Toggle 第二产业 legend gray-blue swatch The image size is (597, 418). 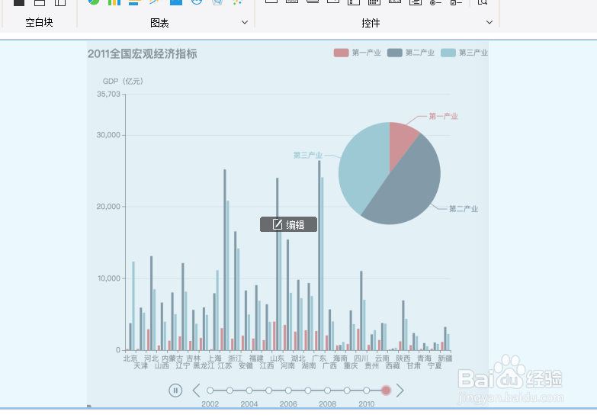(x=395, y=53)
